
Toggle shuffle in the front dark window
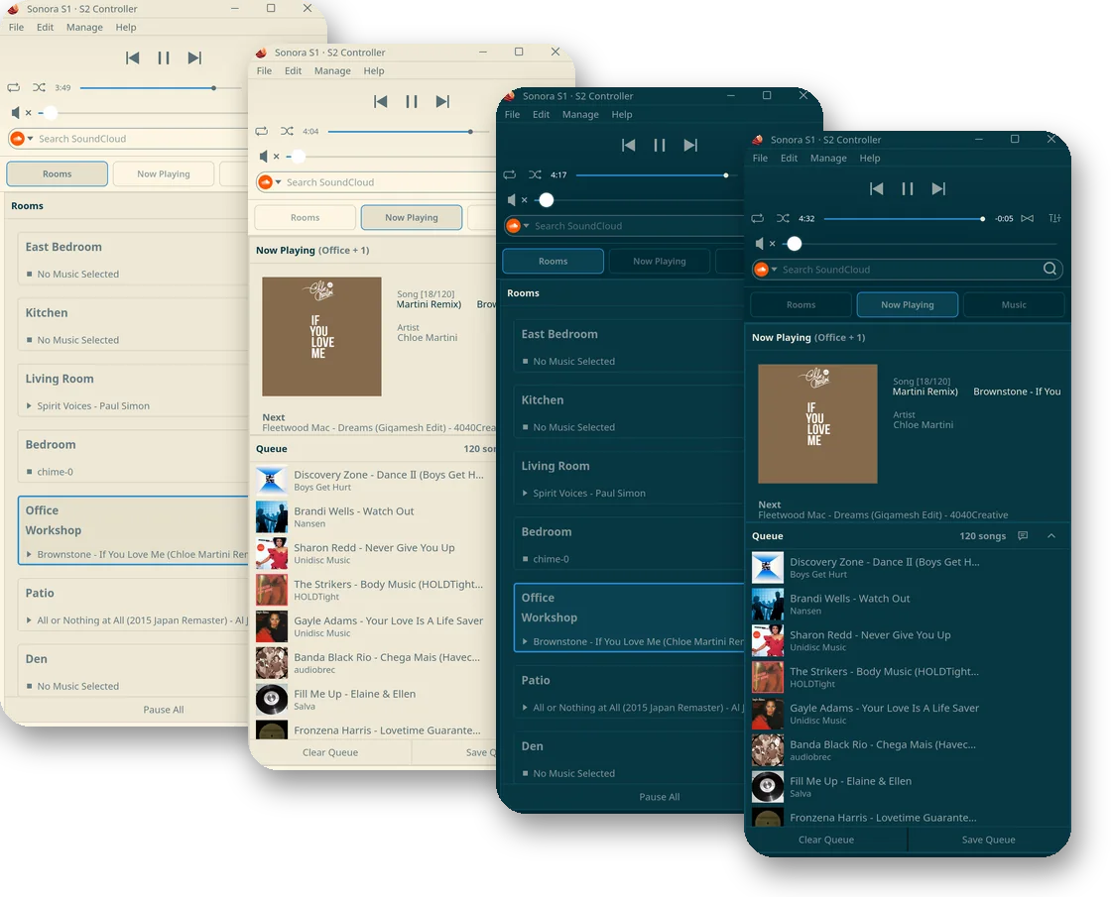[783, 218]
